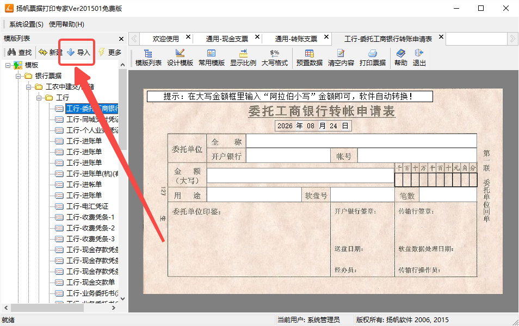Image resolution: width=519 pixels, height=326 pixels.
Task: Collapse the 模板 root node
Action: (8, 65)
